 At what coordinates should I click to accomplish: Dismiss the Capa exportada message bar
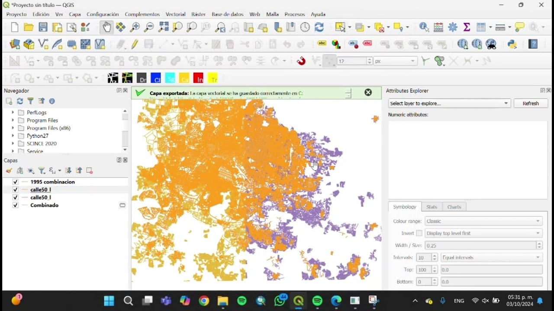[x=368, y=92]
